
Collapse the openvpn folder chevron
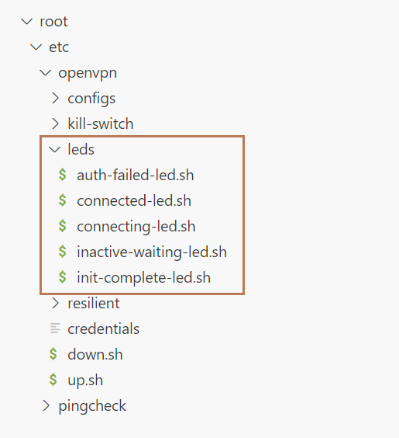(x=46, y=73)
